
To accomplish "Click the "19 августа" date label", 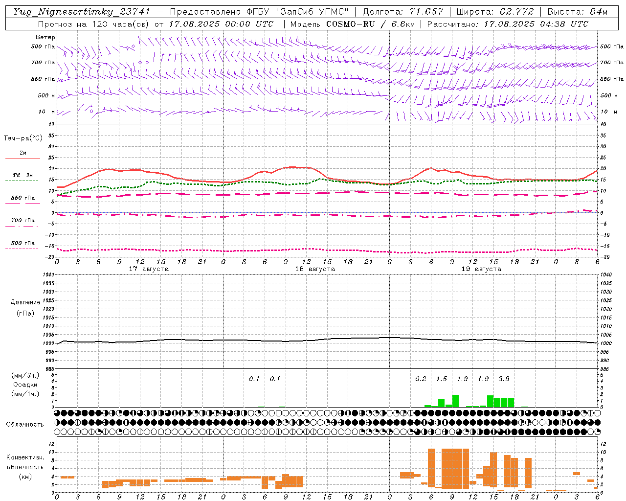I will [x=481, y=269].
